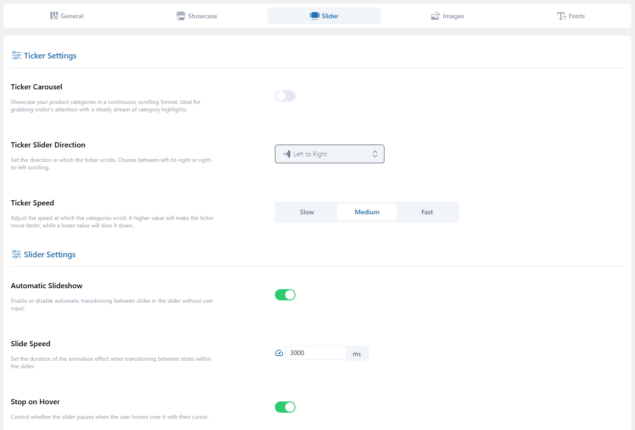Click the Slide Speed input field
The height and width of the screenshot is (430, 635).
point(316,353)
